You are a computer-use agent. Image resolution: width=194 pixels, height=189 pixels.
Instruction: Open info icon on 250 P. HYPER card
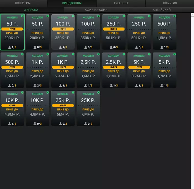coord(124,16)
